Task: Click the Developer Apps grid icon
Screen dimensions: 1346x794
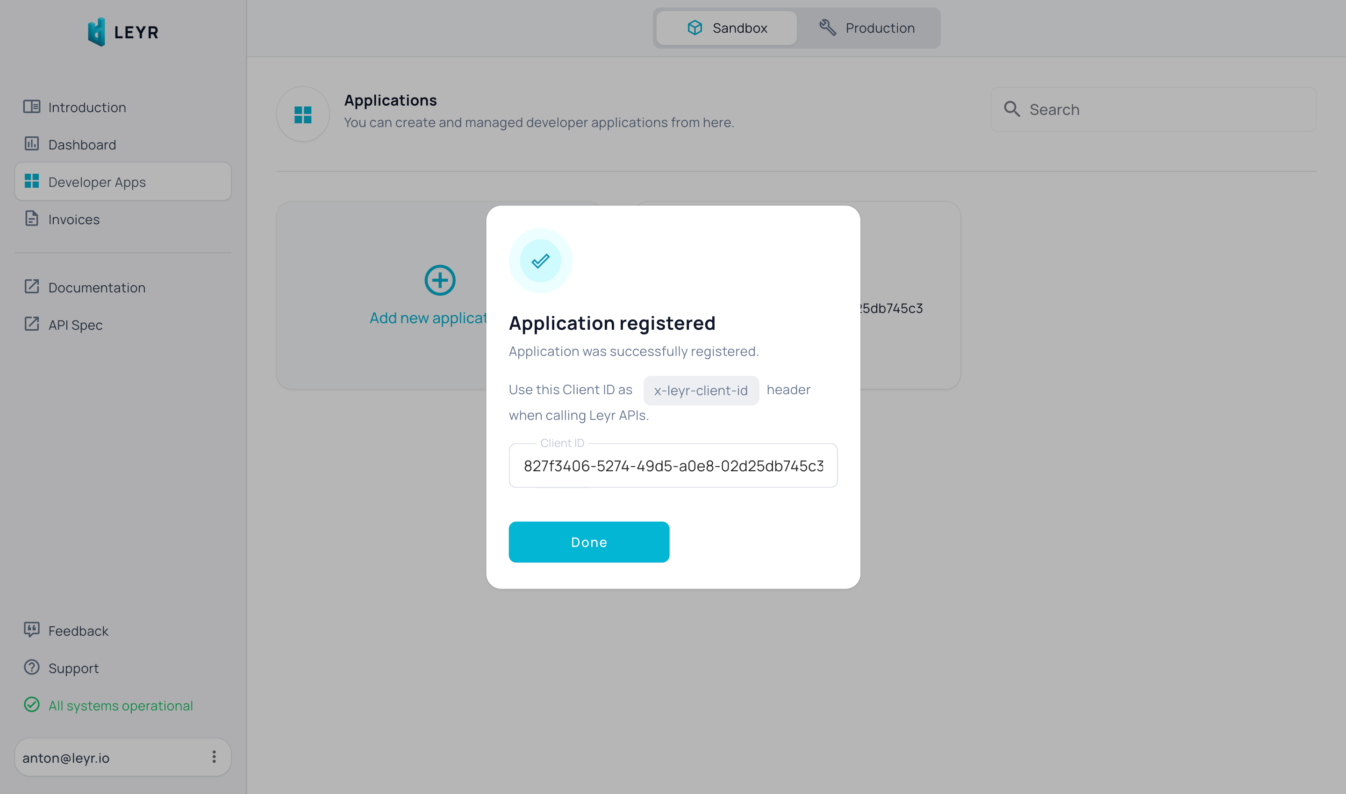Action: pyautogui.click(x=32, y=182)
